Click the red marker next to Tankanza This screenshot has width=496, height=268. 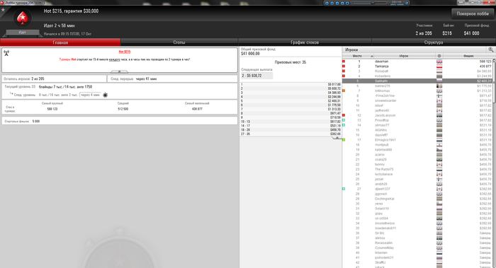pos(344,66)
